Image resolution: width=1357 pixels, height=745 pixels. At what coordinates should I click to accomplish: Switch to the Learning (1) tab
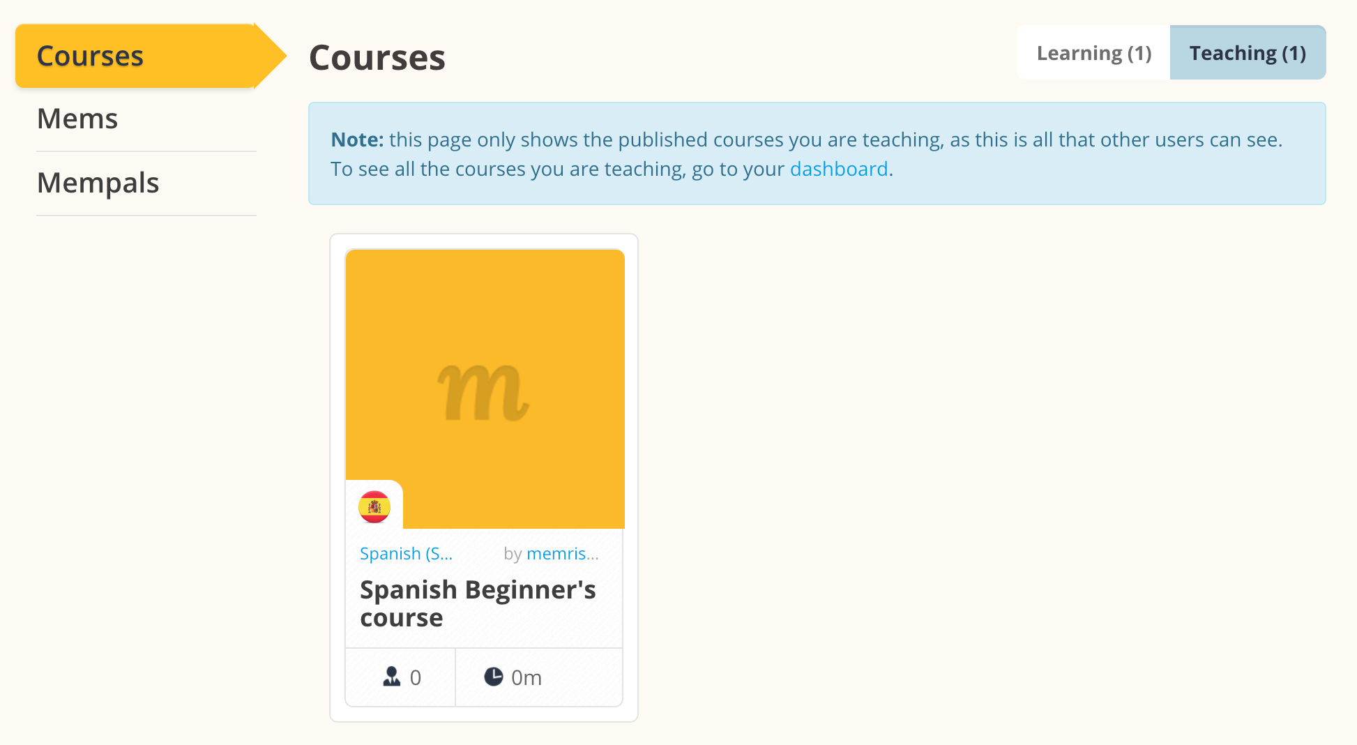pyautogui.click(x=1093, y=53)
